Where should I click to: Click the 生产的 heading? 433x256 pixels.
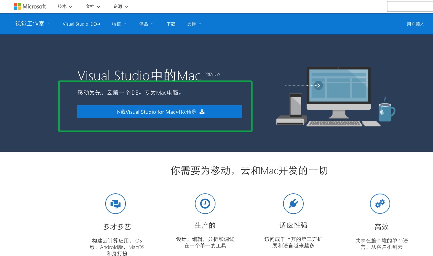click(x=205, y=225)
